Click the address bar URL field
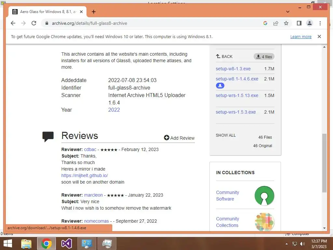This screenshot has width=333, height=250. coord(153,23)
